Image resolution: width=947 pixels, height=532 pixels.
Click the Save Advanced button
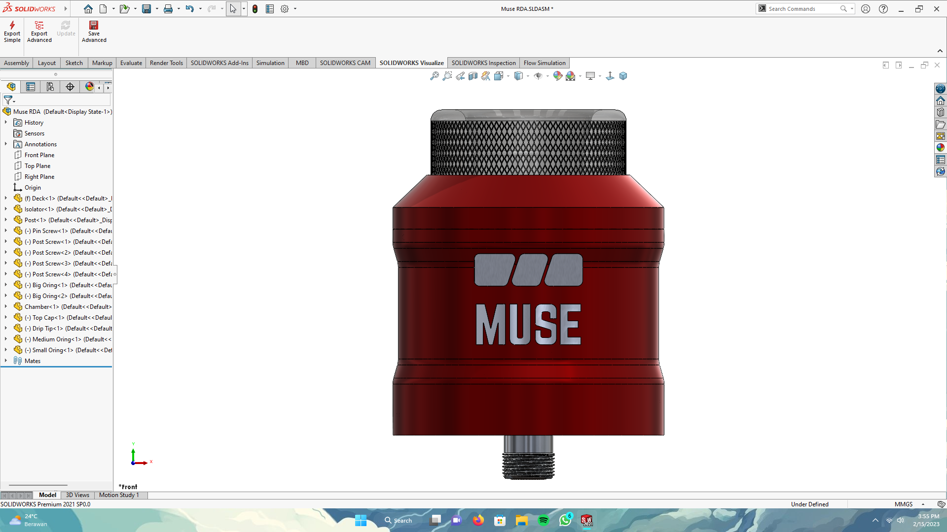coord(94,32)
